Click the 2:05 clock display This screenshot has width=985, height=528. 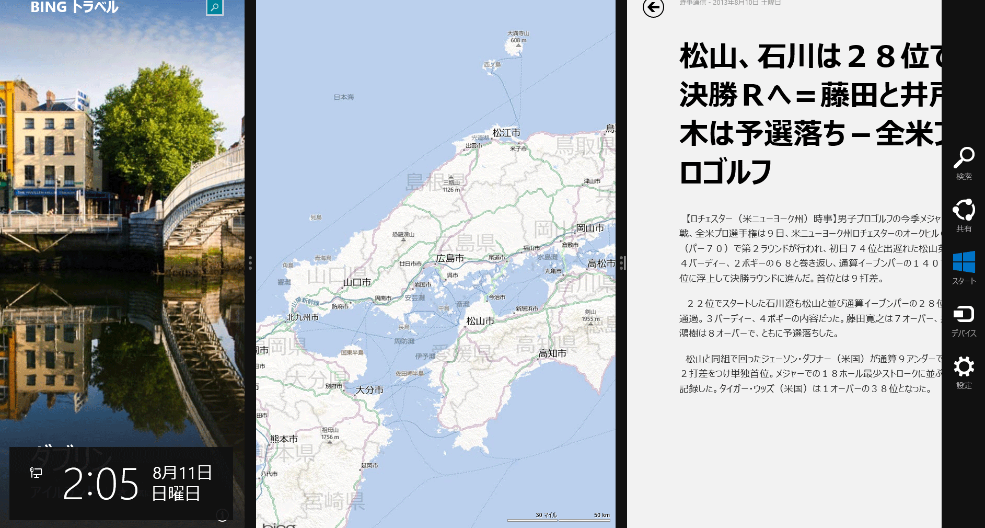(101, 484)
